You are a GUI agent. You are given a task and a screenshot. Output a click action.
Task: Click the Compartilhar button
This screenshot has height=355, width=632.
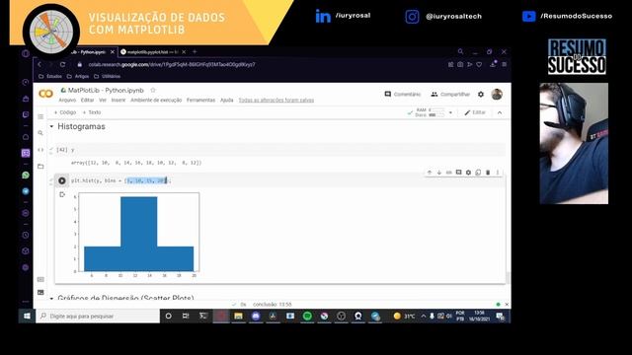[x=450, y=95]
